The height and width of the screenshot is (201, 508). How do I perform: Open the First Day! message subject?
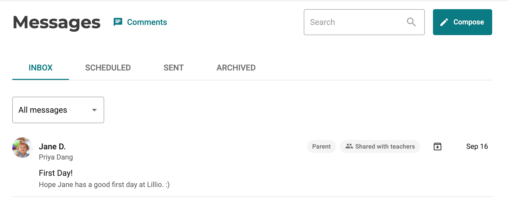tap(56, 173)
